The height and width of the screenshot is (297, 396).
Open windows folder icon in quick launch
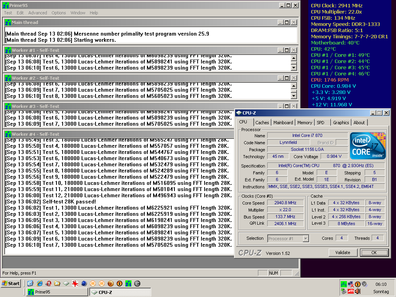click(x=57, y=283)
